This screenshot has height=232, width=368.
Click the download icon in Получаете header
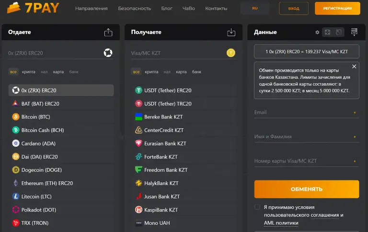click(231, 33)
